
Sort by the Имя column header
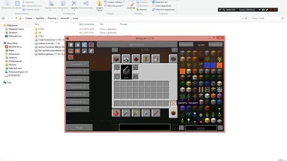click(x=37, y=24)
